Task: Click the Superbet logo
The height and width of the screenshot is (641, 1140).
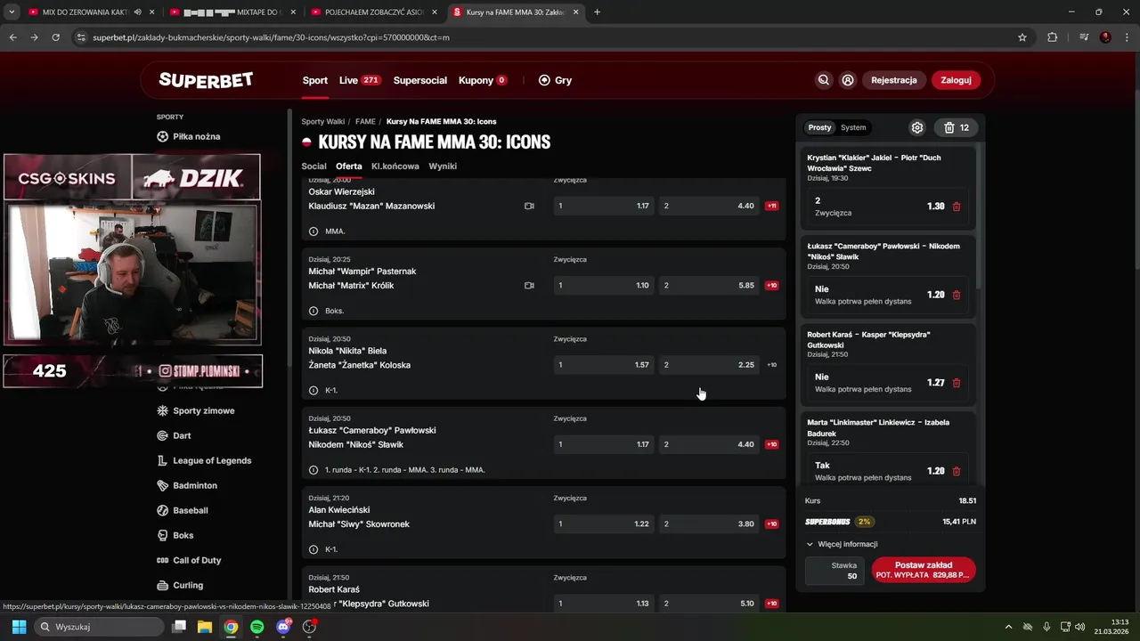Action: [206, 80]
